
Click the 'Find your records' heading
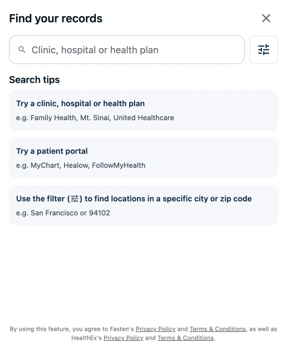(x=56, y=18)
